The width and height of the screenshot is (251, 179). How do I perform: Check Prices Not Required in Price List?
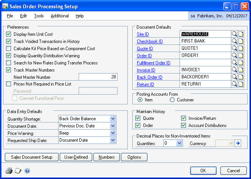tap(8, 84)
